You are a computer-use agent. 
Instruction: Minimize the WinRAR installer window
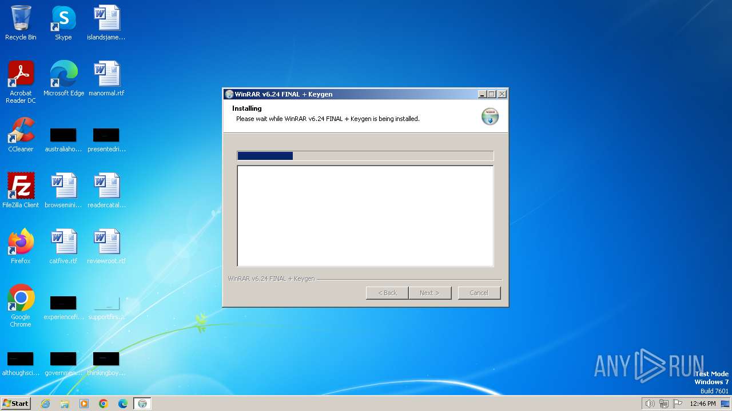point(482,94)
